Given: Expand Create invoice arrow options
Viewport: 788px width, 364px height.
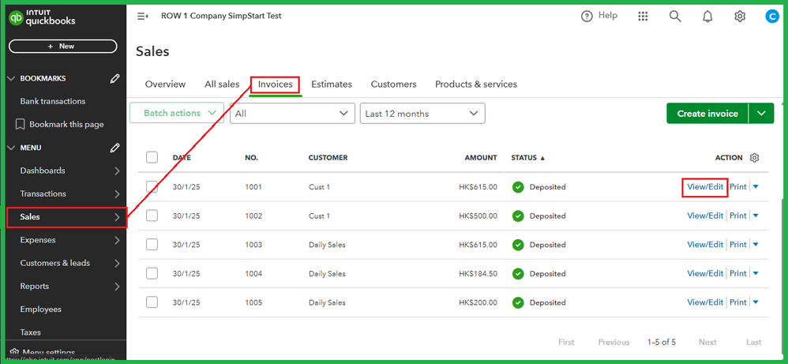Looking at the screenshot, I should (761, 114).
